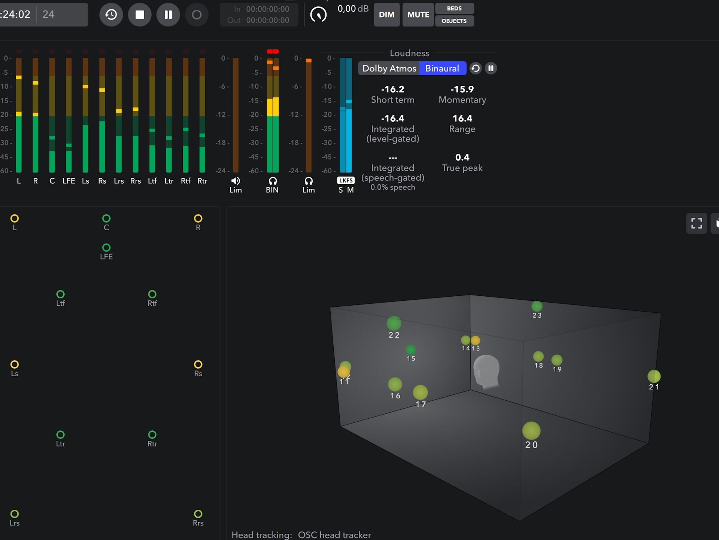Adjust the master level dial knob

[x=319, y=15]
